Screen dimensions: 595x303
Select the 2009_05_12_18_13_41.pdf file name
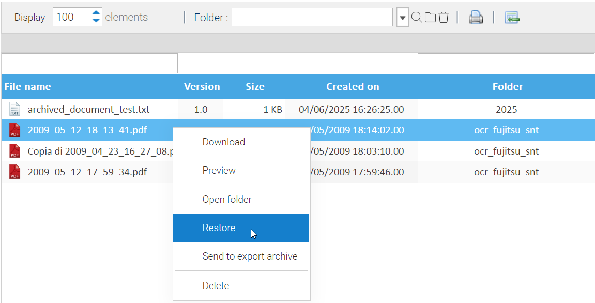click(x=87, y=130)
